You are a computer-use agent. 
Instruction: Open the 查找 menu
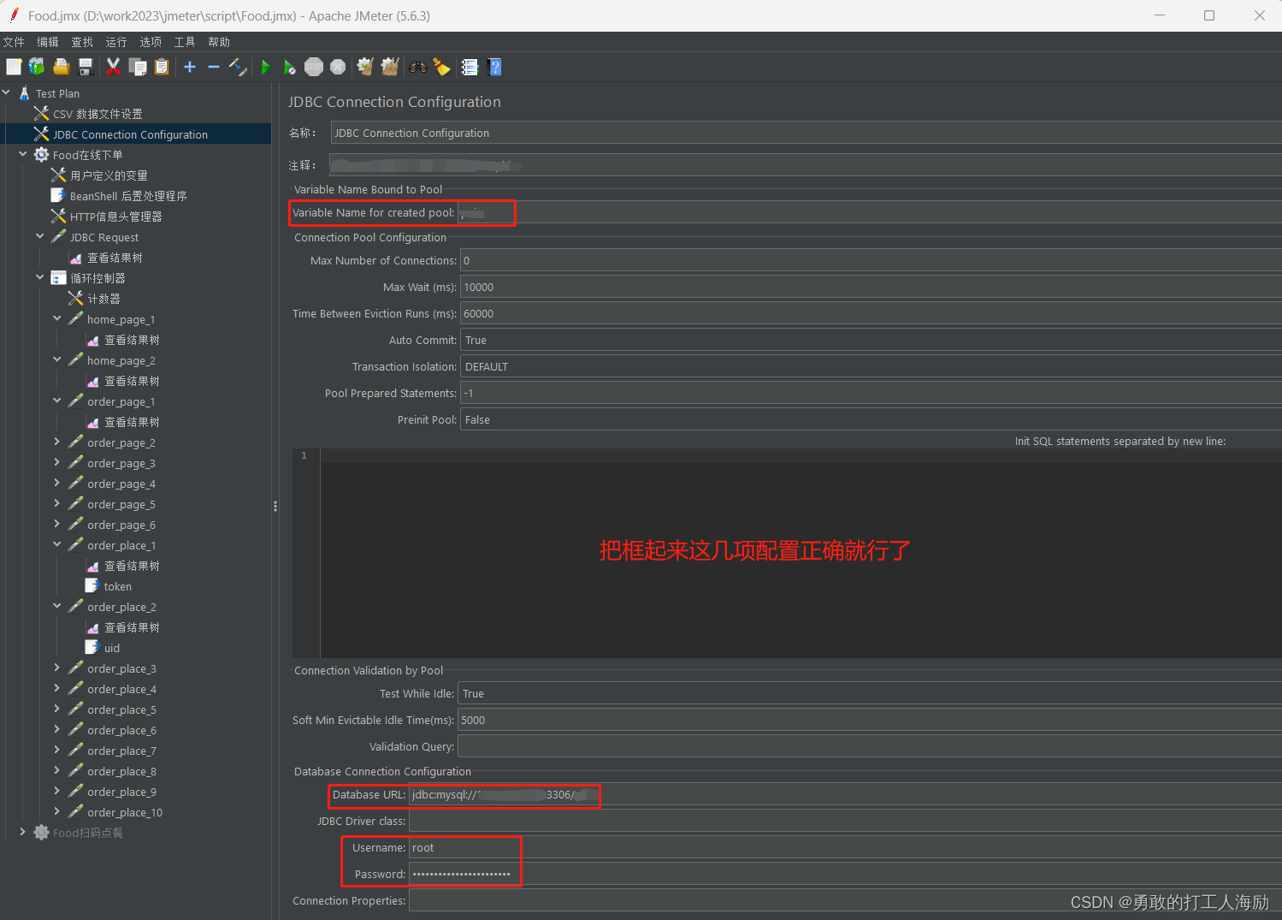(82, 42)
